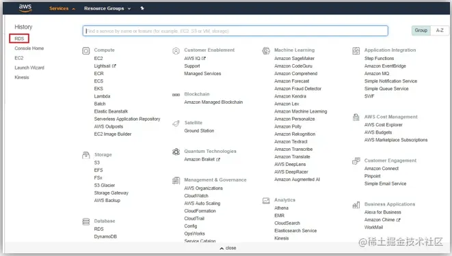Open Step Functions
The height and width of the screenshot is (256, 452).
pyautogui.click(x=379, y=59)
